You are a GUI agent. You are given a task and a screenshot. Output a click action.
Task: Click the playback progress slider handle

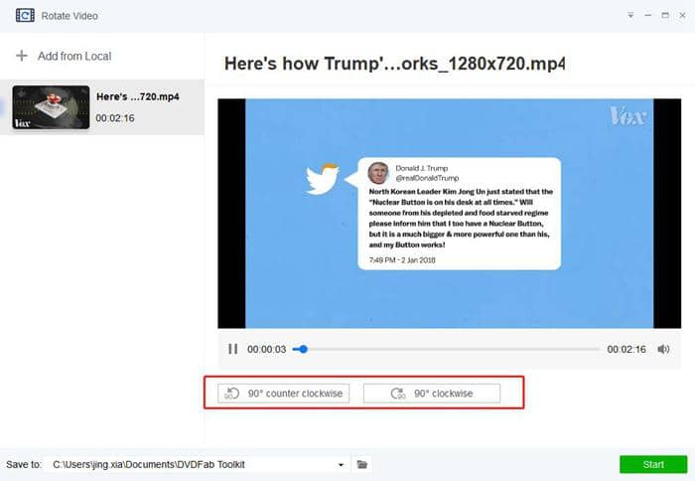pos(303,349)
